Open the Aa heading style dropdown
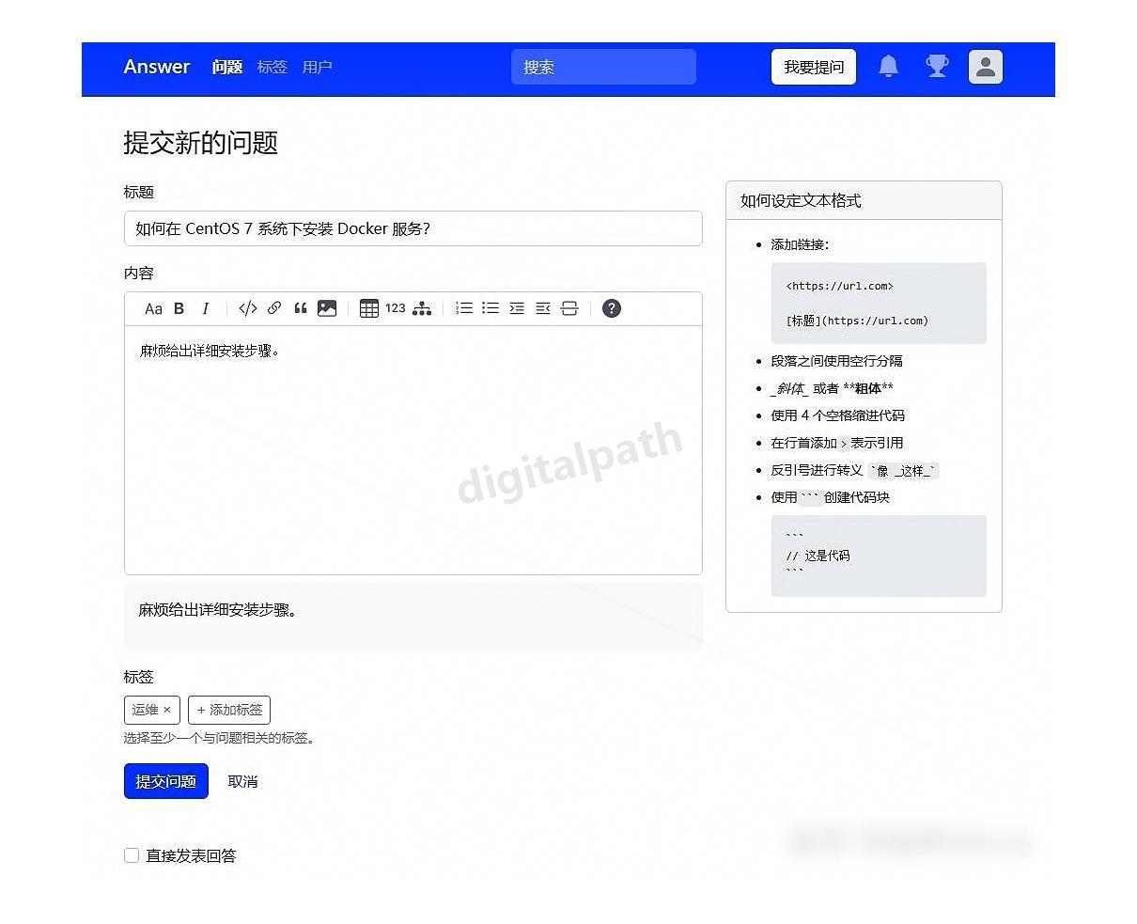The height and width of the screenshot is (924, 1137). click(x=154, y=308)
